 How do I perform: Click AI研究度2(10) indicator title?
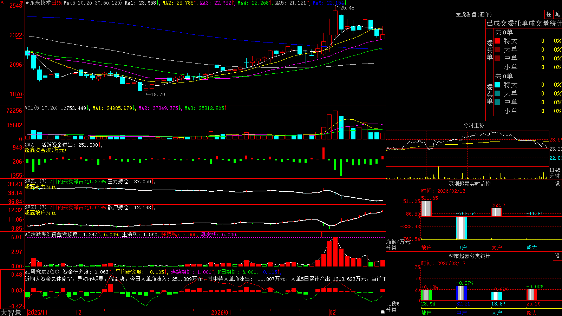click(43, 272)
